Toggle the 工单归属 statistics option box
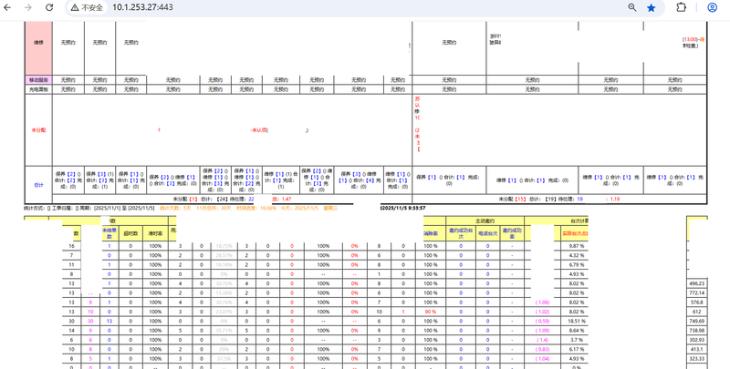The width and height of the screenshot is (730, 369). [x=49, y=209]
